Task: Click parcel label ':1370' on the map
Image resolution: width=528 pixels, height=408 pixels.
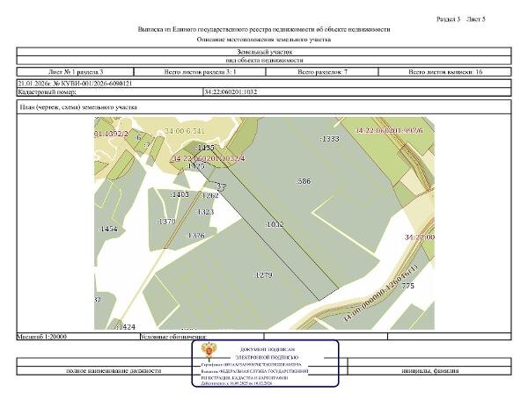Action: pos(166,222)
